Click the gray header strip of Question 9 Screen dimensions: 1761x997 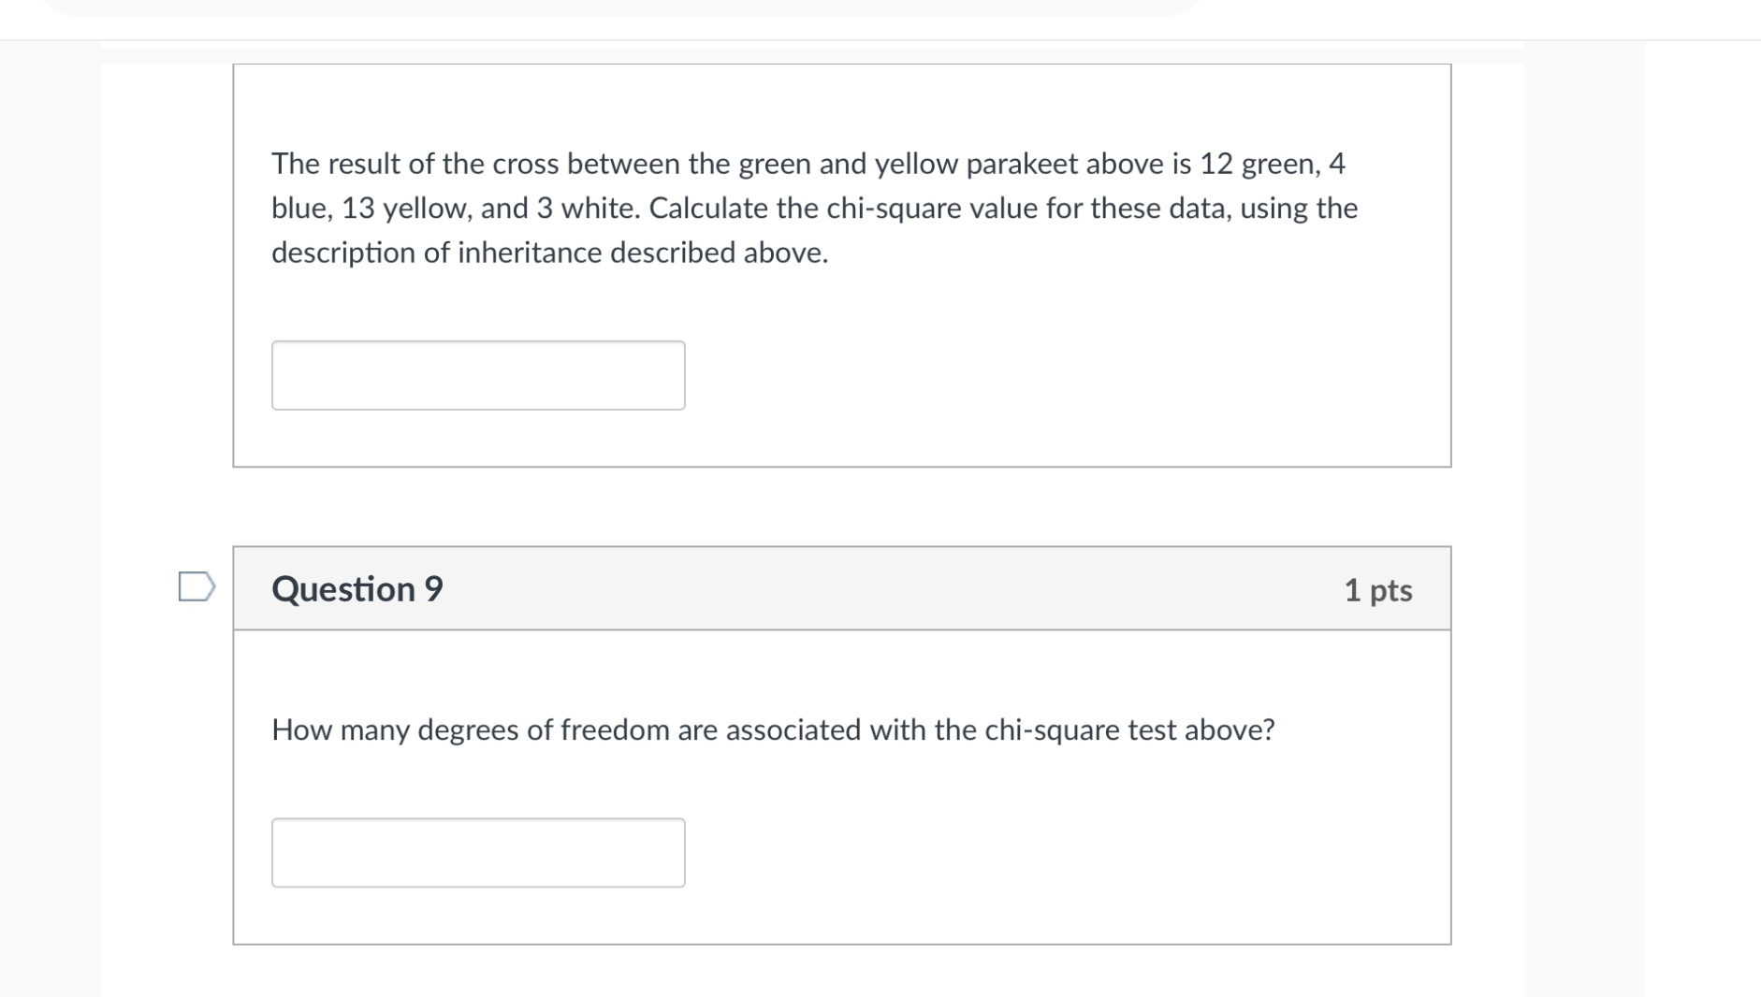[x=840, y=587]
